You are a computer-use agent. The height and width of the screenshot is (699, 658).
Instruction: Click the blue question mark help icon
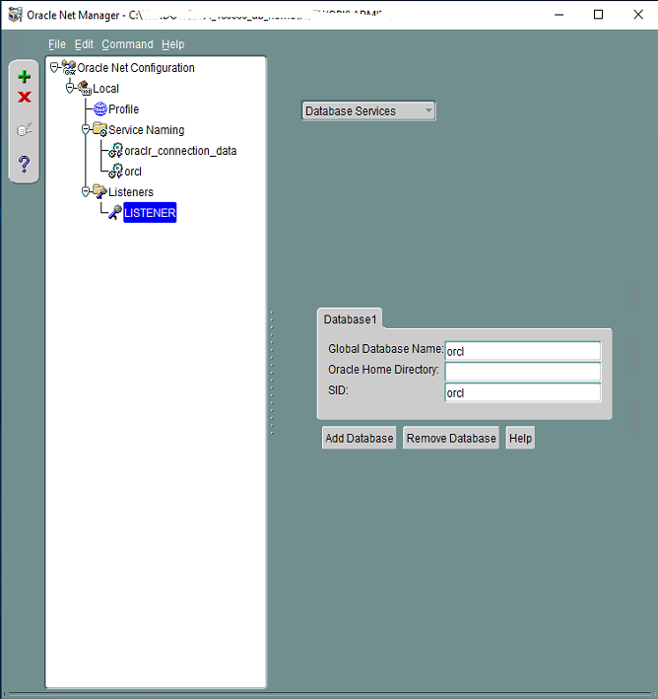click(24, 164)
